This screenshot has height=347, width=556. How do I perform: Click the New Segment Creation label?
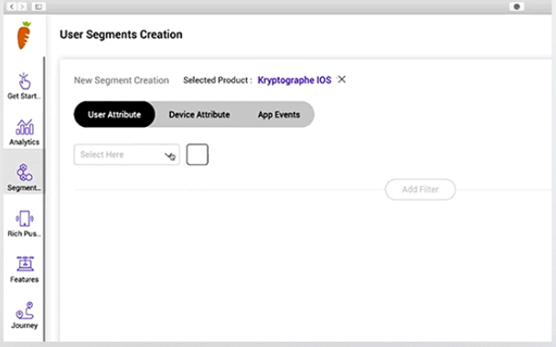[122, 80]
